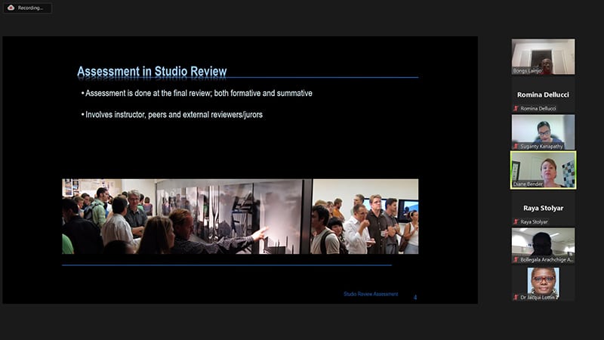Select Dr Jacqui Lottin's video thumbnail

(543, 281)
